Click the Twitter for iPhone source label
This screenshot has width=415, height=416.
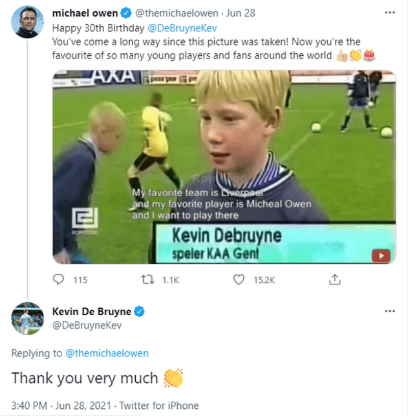(159, 406)
